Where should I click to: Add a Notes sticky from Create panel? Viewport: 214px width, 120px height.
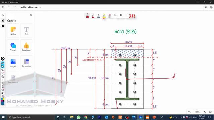(x=13, y=31)
